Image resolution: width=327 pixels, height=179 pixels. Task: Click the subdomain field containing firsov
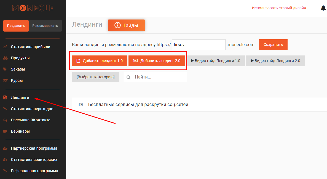tap(199, 44)
